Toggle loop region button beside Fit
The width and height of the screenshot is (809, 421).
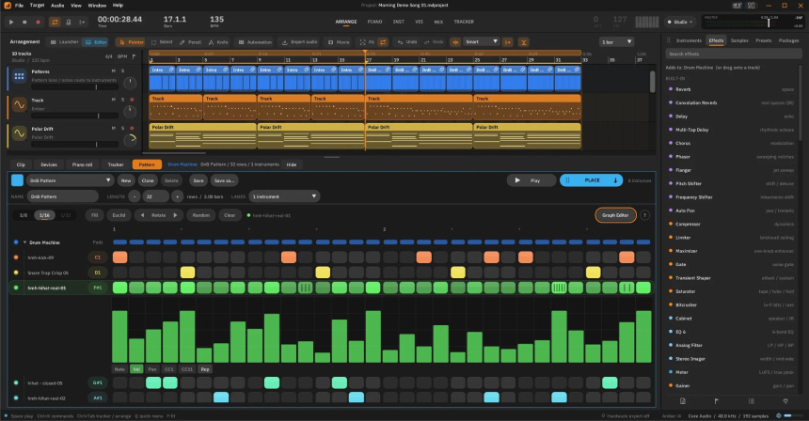[x=383, y=42]
